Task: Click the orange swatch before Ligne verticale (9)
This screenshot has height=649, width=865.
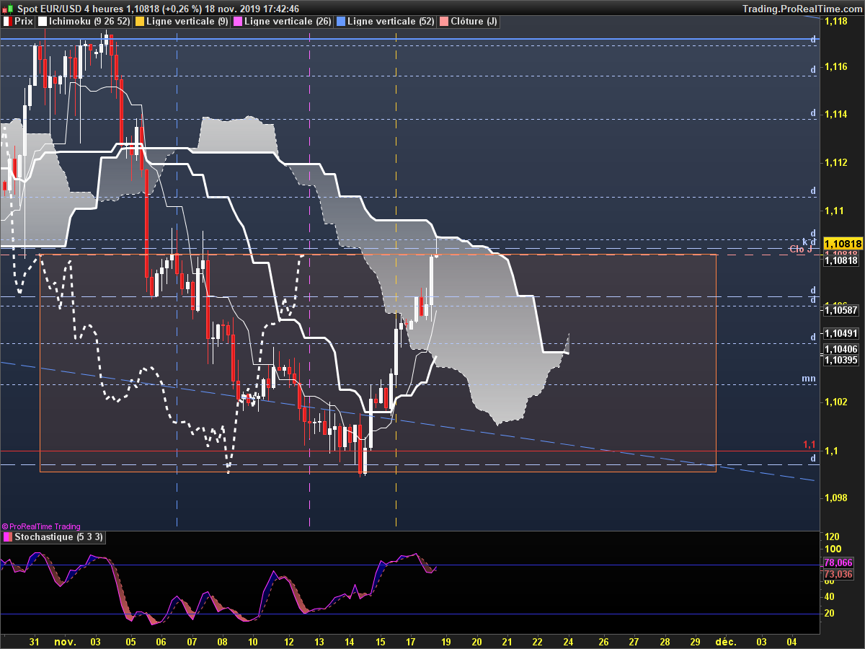Action: click(139, 22)
